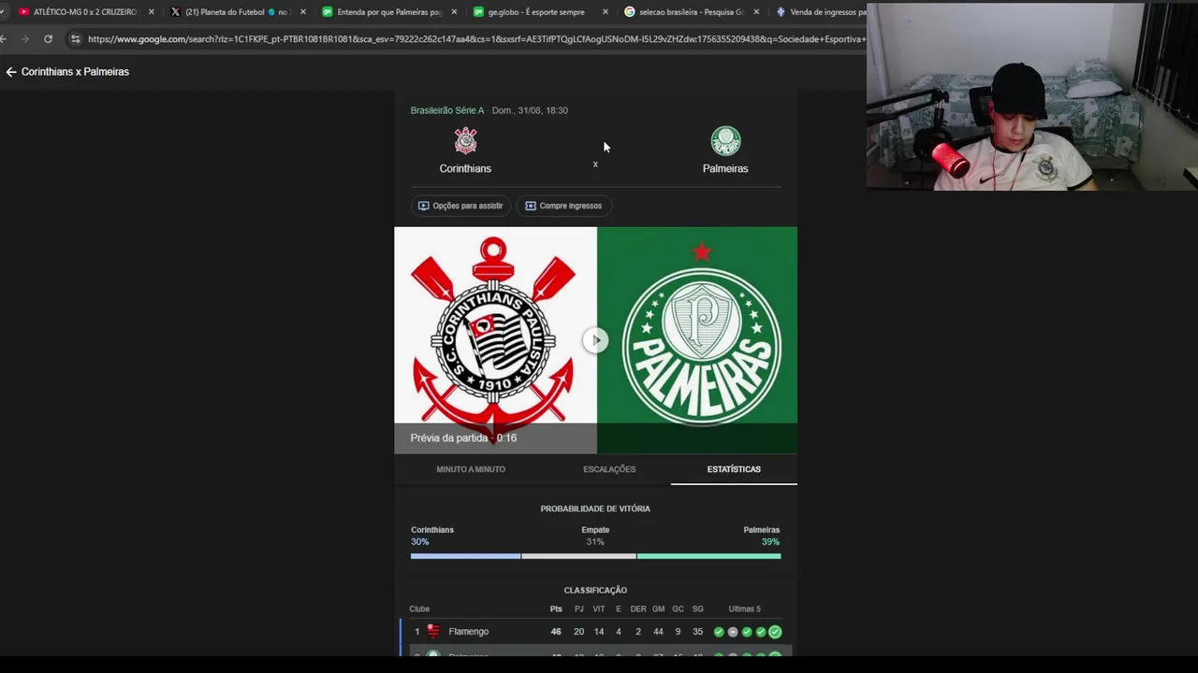This screenshot has height=673, width=1198.
Task: Open Flamengo row in standings
Action: (x=595, y=632)
